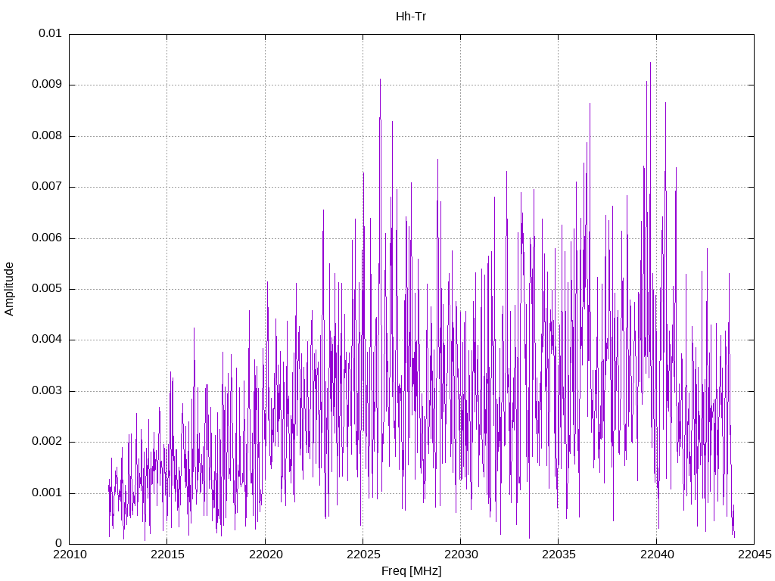Click y-axis tick label 0.007

(x=47, y=187)
